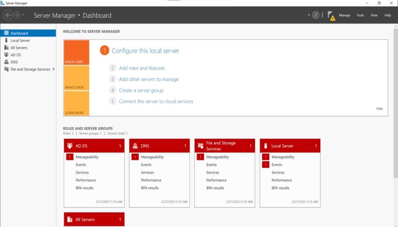Open File and Storage Services tile header
The width and height of the screenshot is (398, 227).
point(224,146)
